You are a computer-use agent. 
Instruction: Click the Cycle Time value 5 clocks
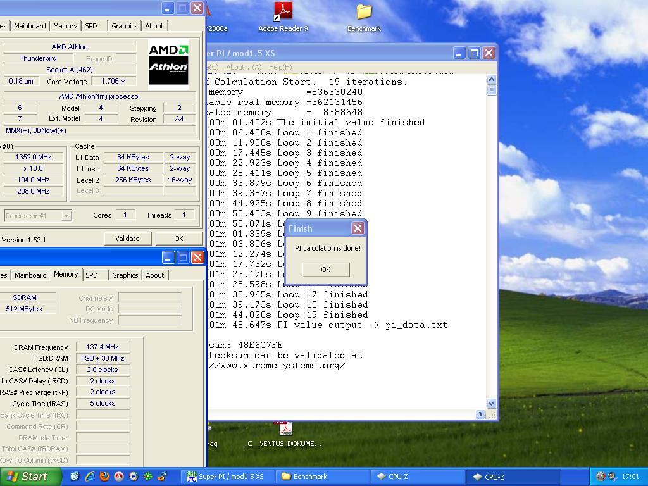(103, 403)
